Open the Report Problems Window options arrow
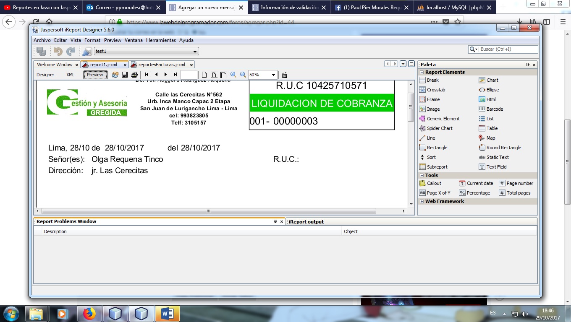 pyautogui.click(x=275, y=221)
